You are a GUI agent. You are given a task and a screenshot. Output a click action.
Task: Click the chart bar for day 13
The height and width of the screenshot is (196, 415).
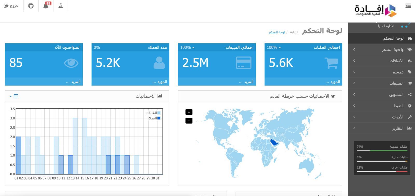point(75,146)
